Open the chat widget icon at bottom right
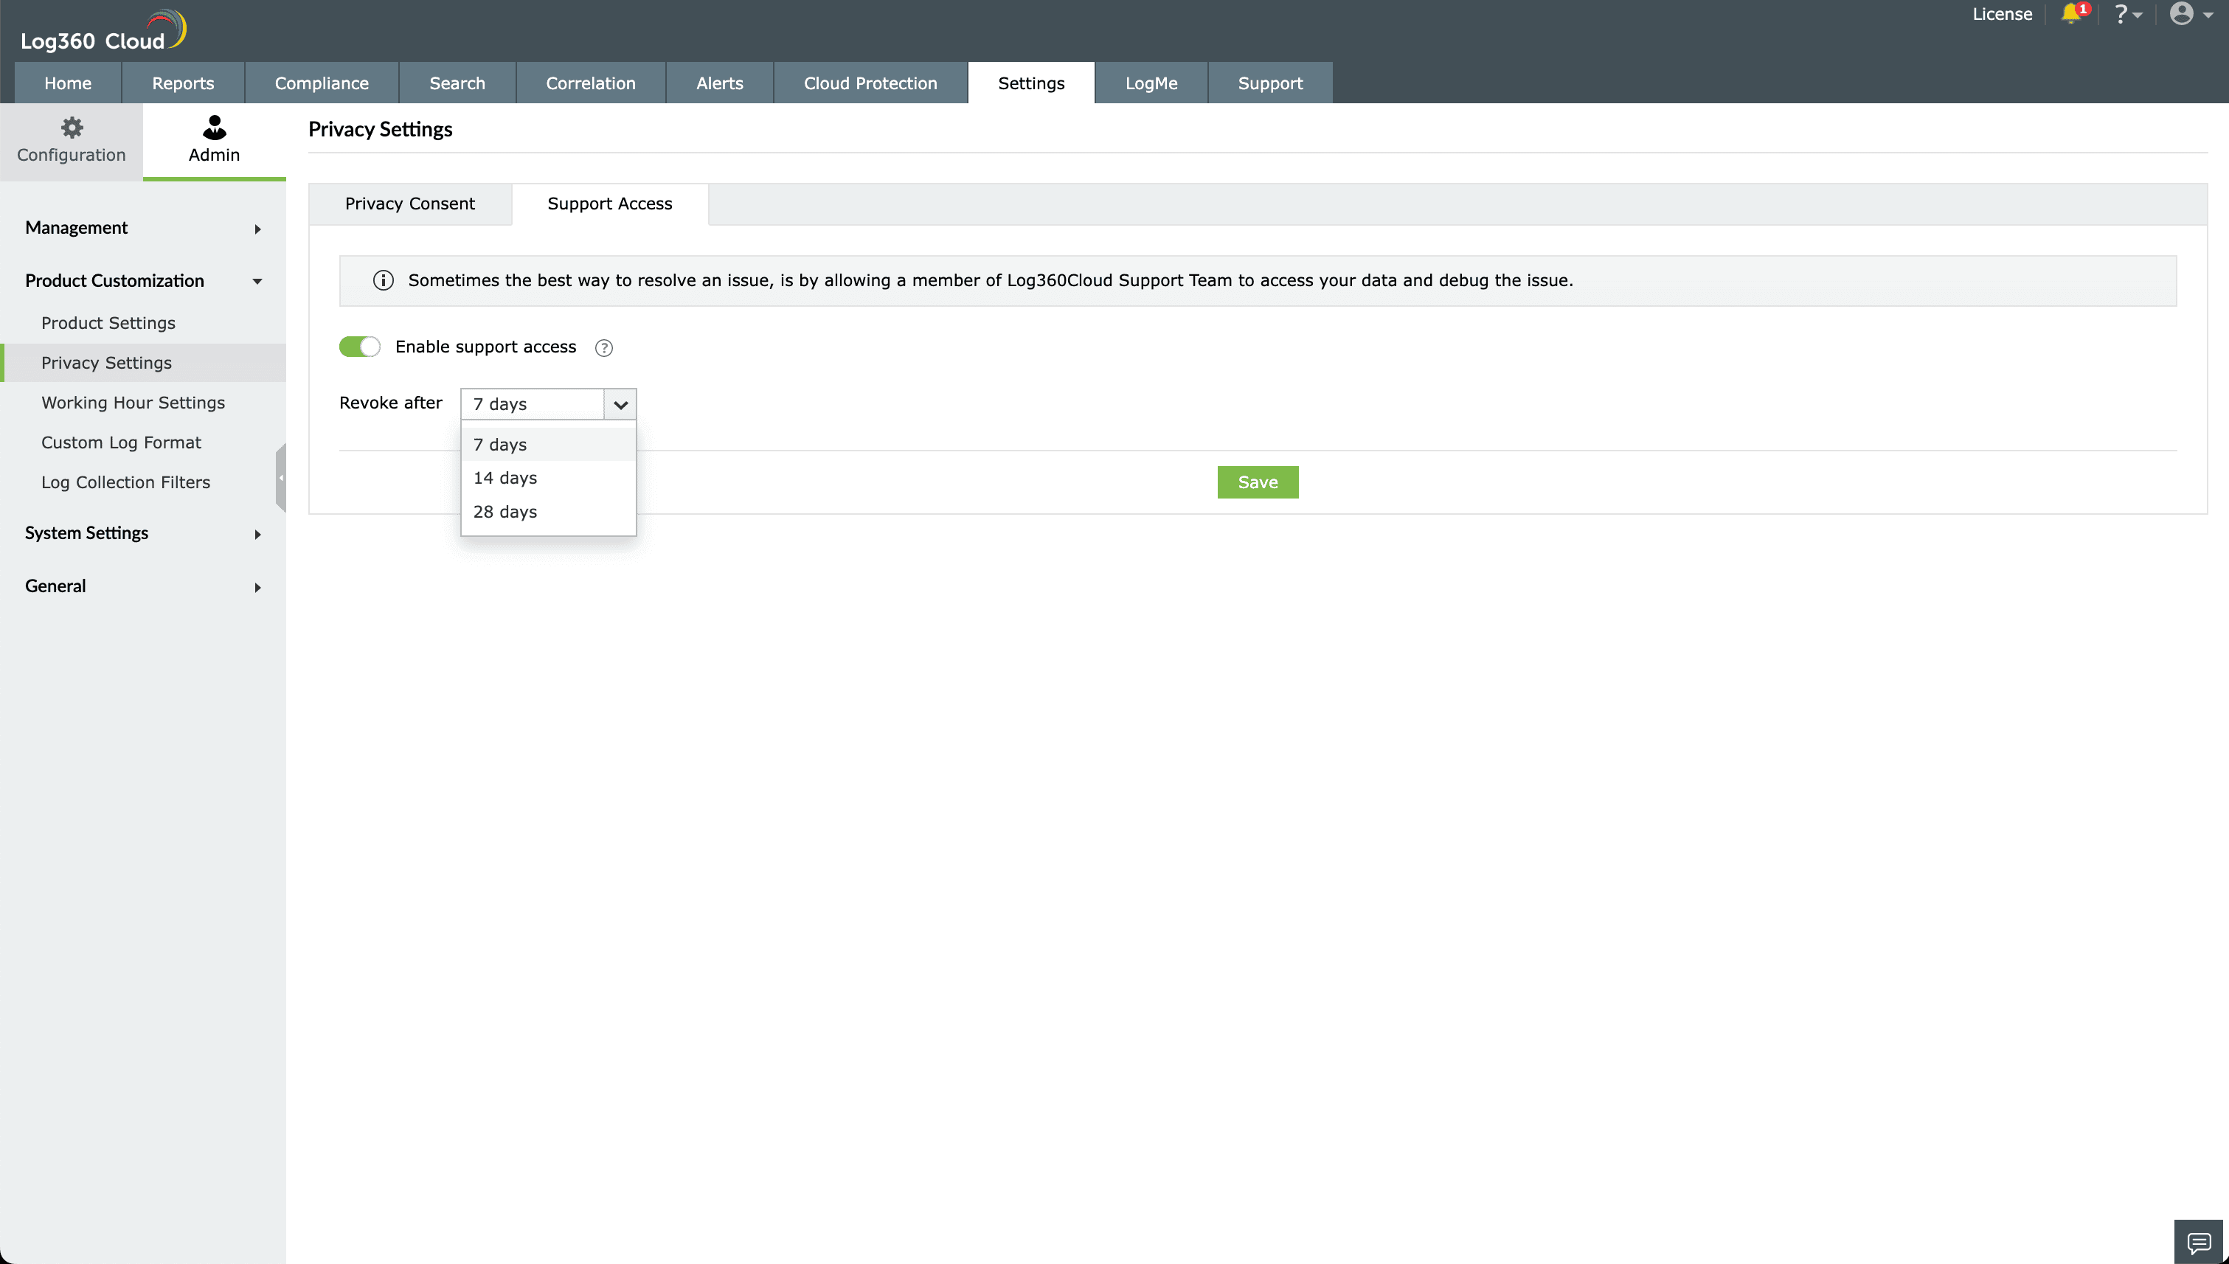2229x1264 pixels. [x=2199, y=1243]
